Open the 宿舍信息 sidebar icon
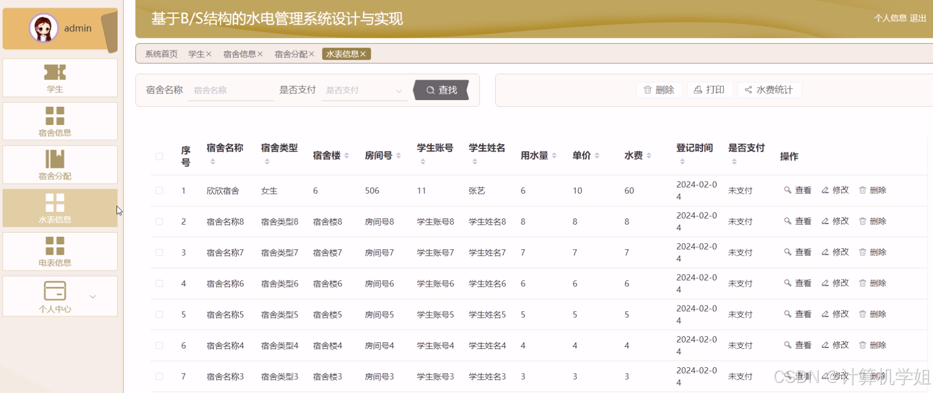933x393 pixels. click(55, 115)
